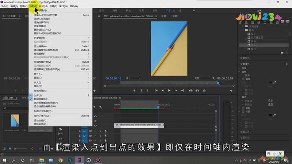Select 添加编辑(A) menu item
The width and height of the screenshot is (292, 164).
[x=61, y=46]
